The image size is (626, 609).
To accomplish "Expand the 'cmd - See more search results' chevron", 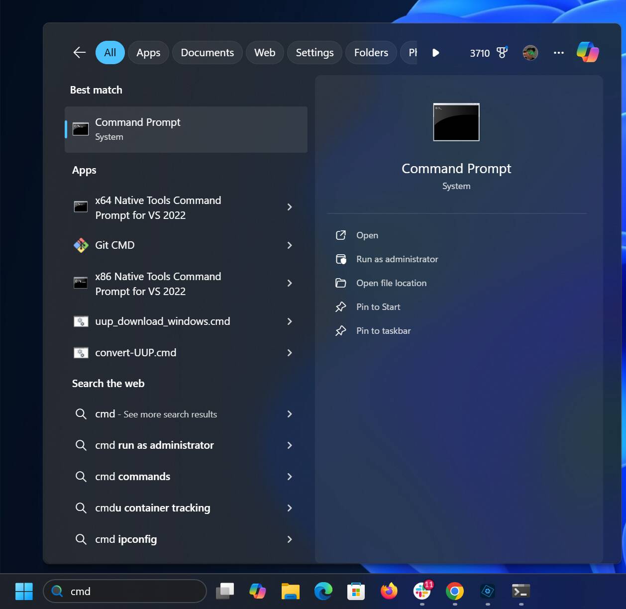I will coord(290,414).
